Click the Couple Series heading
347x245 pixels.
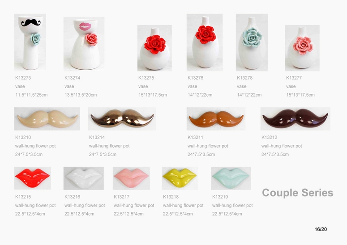pyautogui.click(x=298, y=193)
